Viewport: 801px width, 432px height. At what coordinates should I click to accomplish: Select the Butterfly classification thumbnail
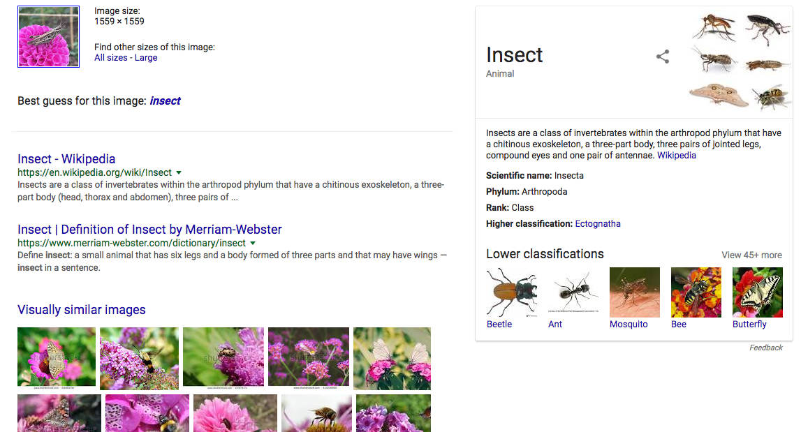pyautogui.click(x=758, y=292)
